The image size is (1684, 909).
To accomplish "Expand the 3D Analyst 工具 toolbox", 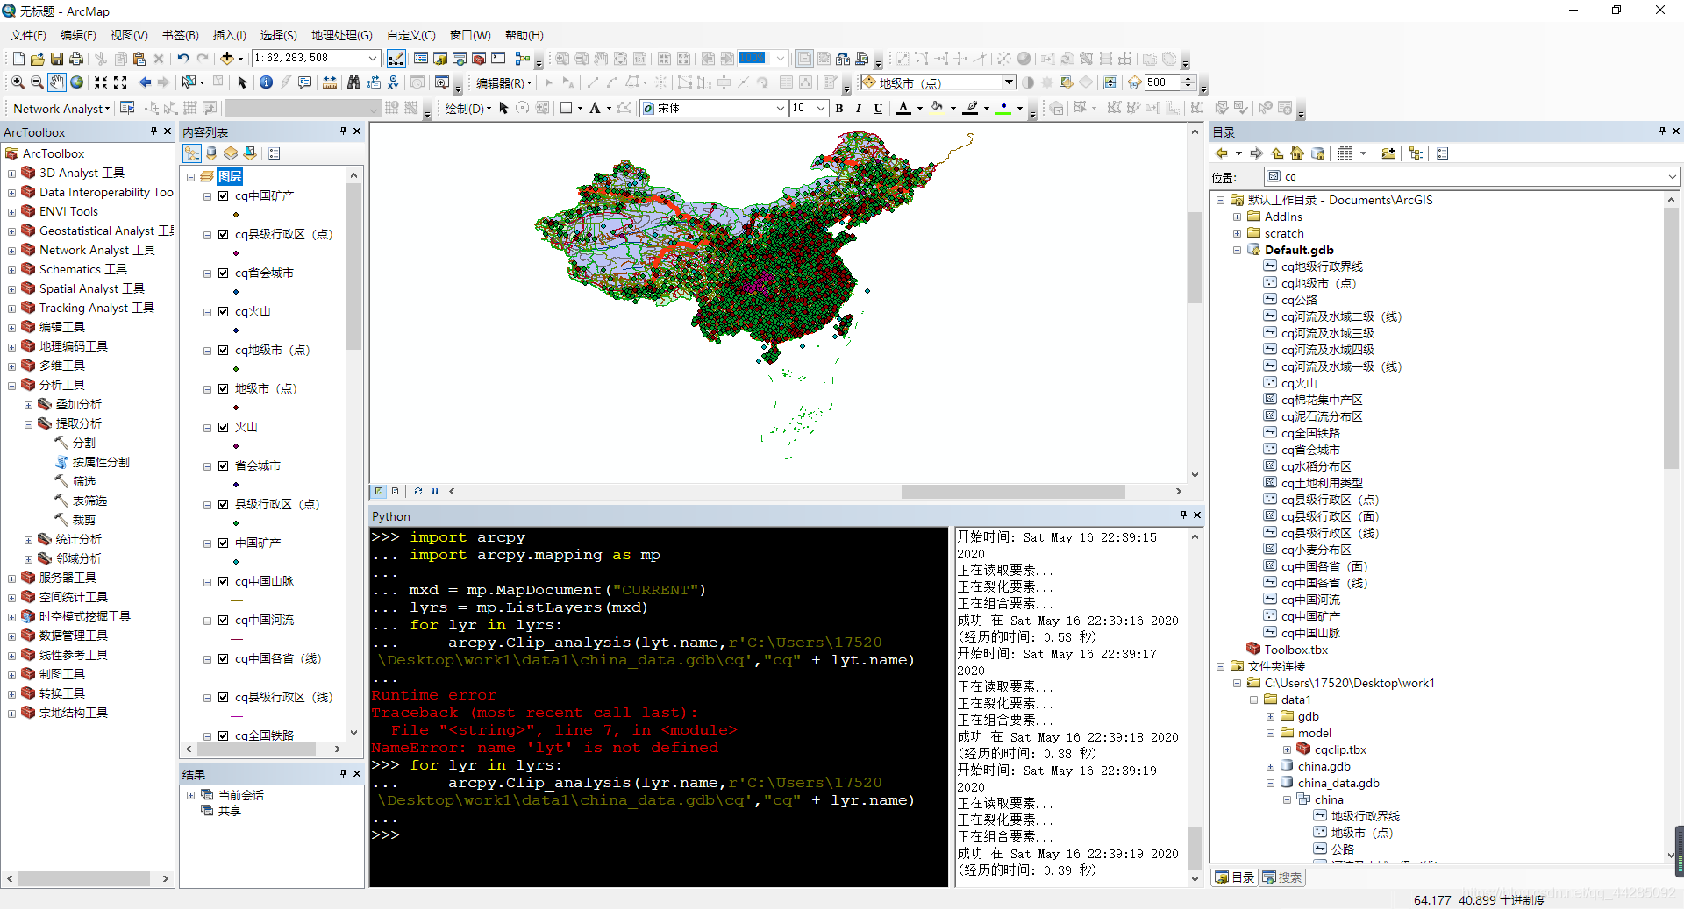I will pyautogui.click(x=11, y=174).
